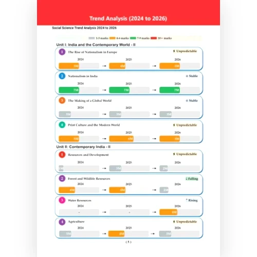Click the teal number 4 badge for Print Culture
The width and height of the screenshot is (257, 257).
coord(62,125)
